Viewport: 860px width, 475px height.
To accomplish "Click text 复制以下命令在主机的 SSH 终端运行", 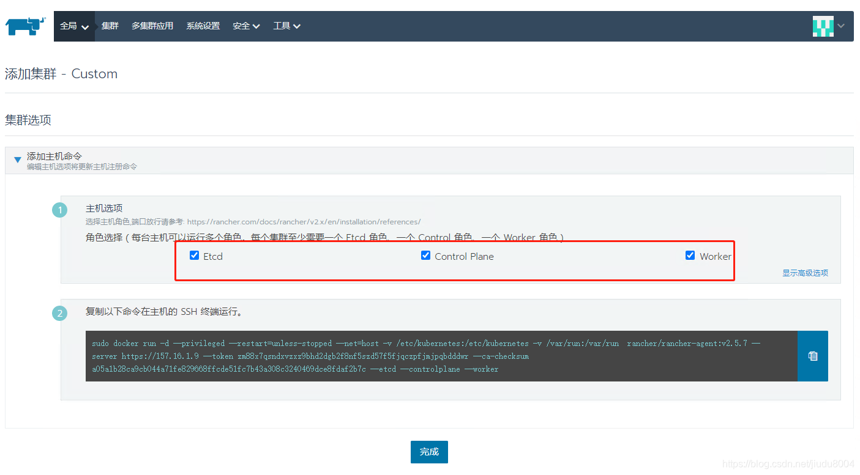I will point(165,312).
